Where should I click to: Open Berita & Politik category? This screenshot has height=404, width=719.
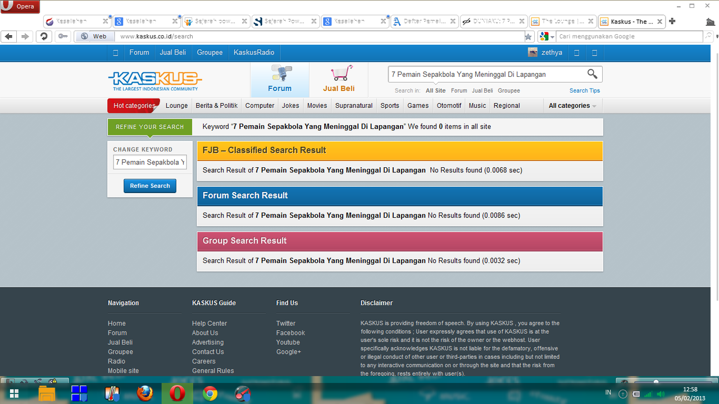pyautogui.click(x=216, y=105)
